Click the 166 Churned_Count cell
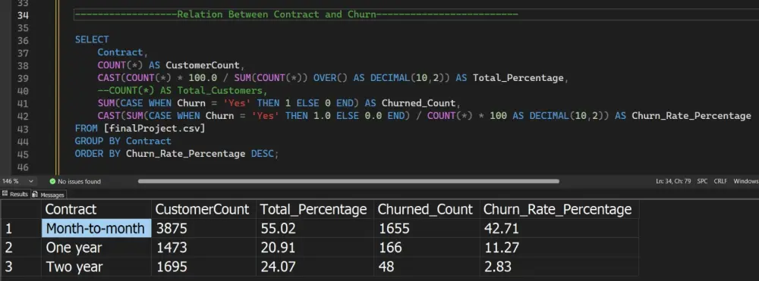Screen dimensions: 759x281 coord(427,247)
